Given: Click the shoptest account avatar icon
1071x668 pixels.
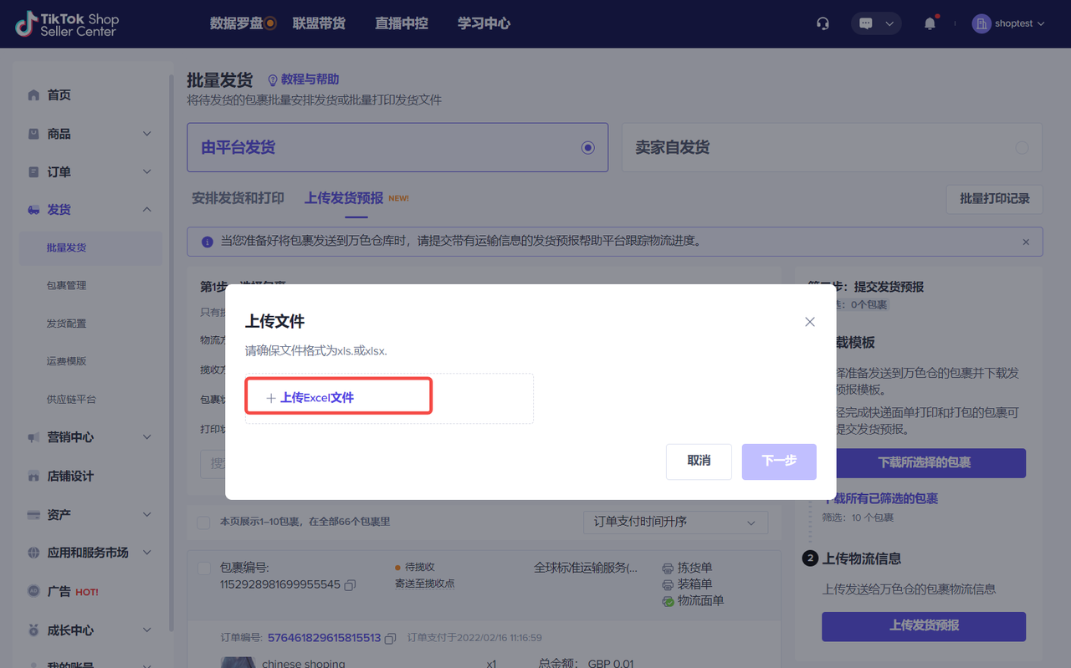Looking at the screenshot, I should tap(981, 23).
